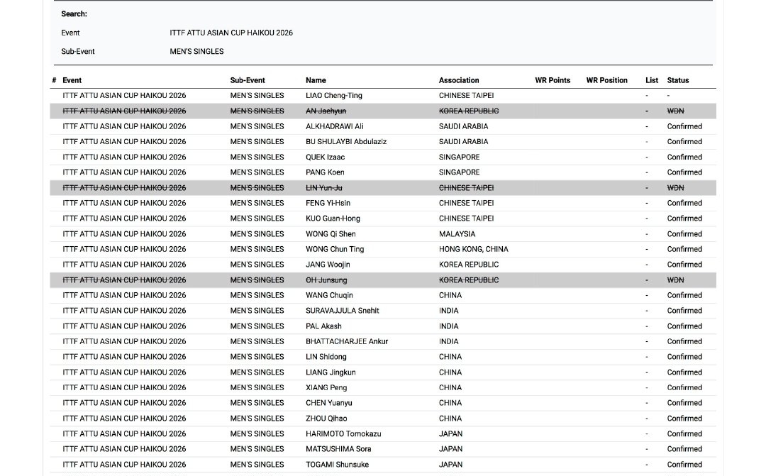Viewport: 766px width, 476px height.
Task: Select the BHATTACHARJEE Ankur player name
Action: click(347, 341)
